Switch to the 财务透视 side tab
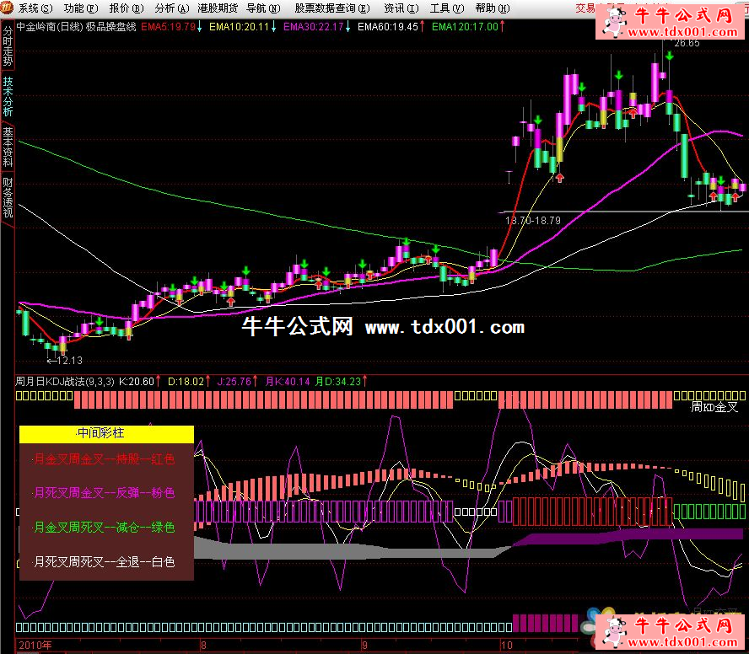This screenshot has height=654, width=749. click(8, 197)
